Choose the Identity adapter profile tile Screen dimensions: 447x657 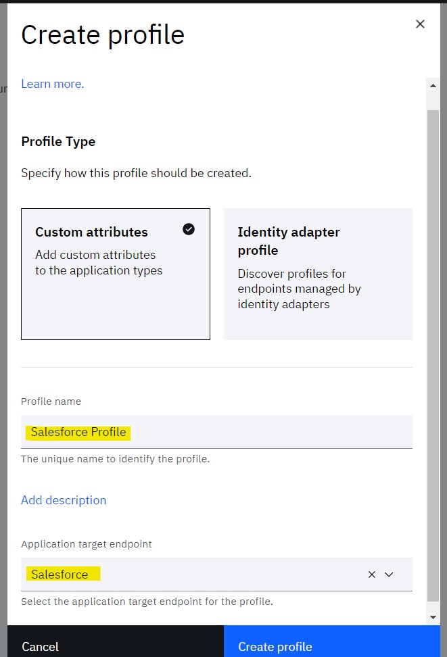pyautogui.click(x=318, y=274)
